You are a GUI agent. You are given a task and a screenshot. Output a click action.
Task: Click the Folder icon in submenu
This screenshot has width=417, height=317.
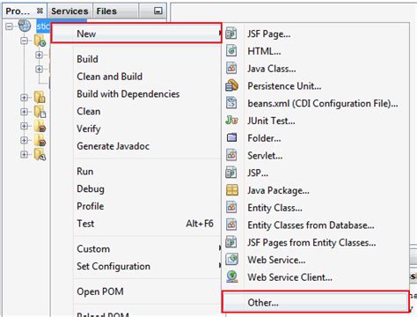(x=231, y=137)
